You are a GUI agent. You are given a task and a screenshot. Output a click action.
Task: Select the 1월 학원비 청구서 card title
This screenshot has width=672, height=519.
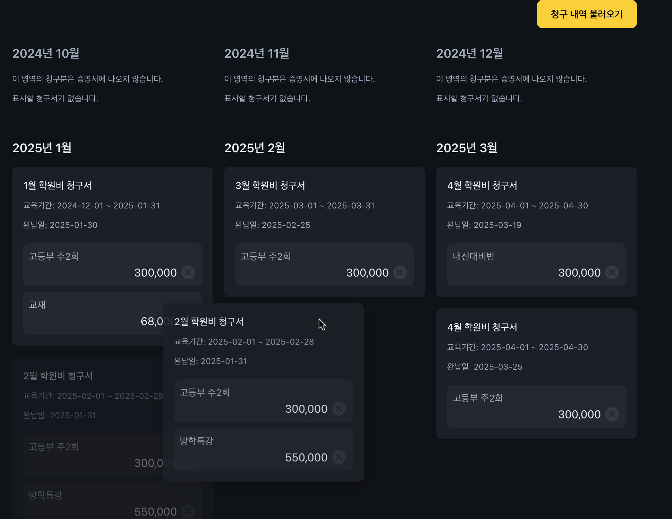(57, 186)
